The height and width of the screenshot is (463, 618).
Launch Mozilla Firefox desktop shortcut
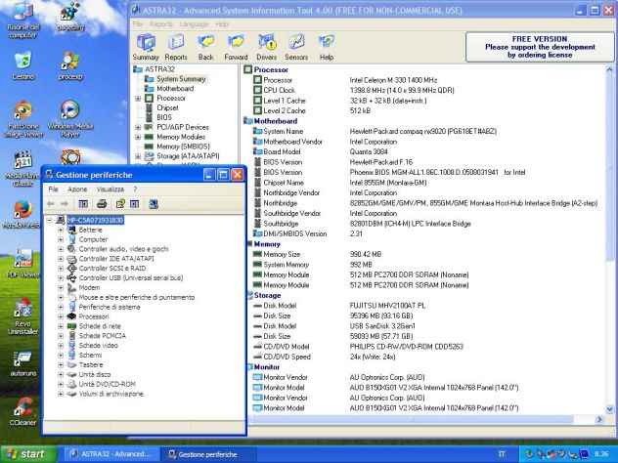[x=22, y=215]
